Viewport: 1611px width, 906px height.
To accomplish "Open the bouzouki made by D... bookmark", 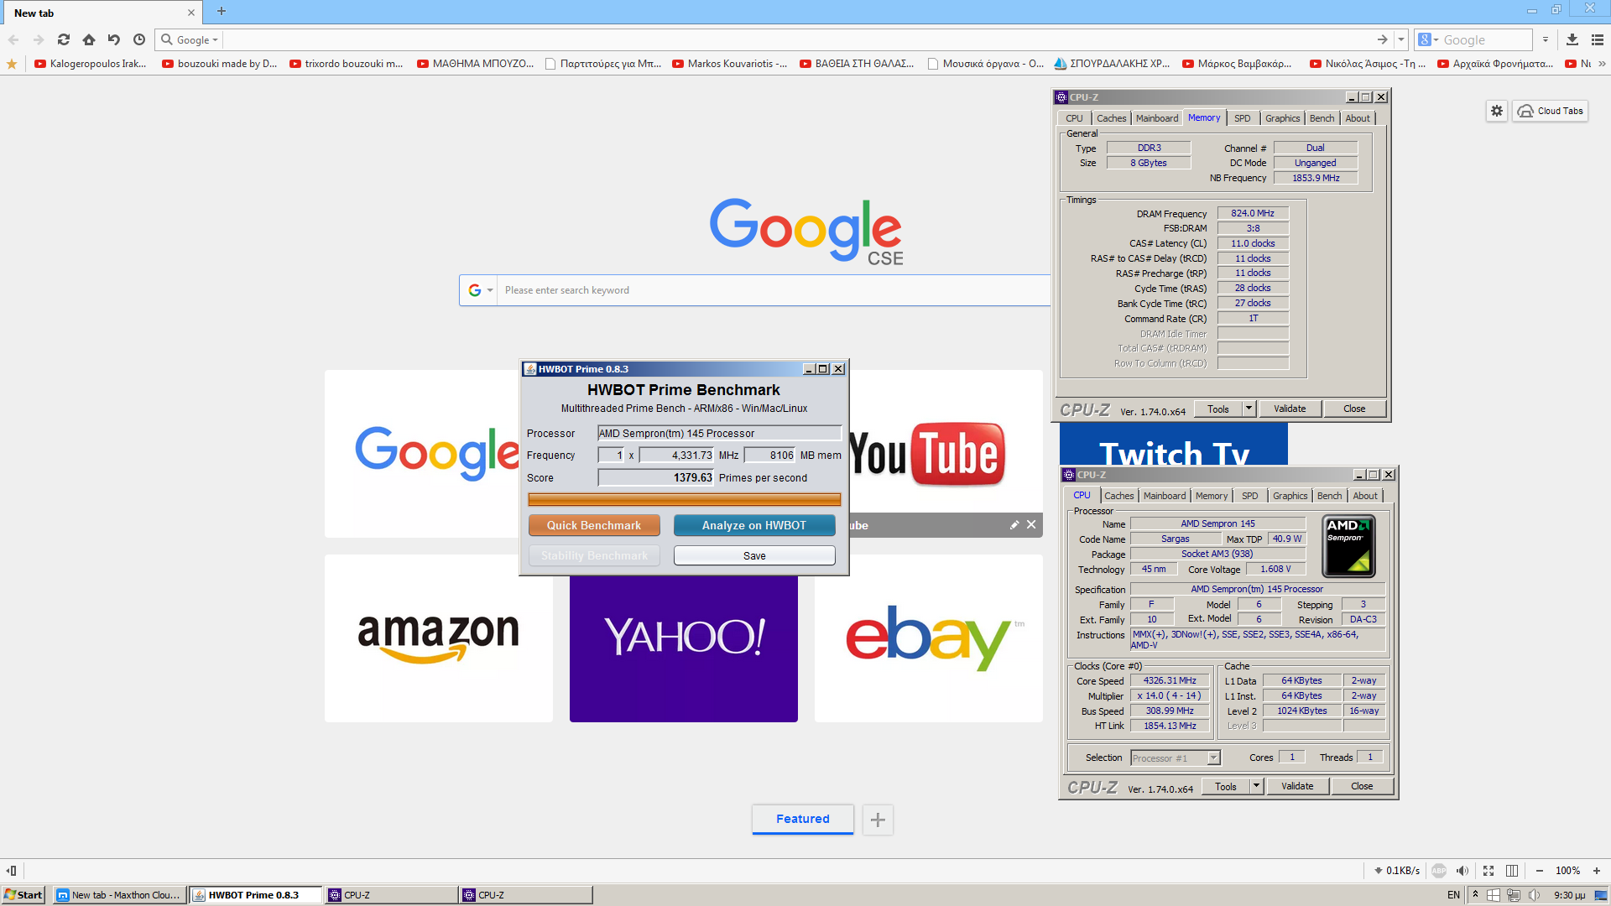I will click(220, 64).
